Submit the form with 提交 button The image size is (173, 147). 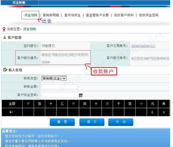pos(92,122)
